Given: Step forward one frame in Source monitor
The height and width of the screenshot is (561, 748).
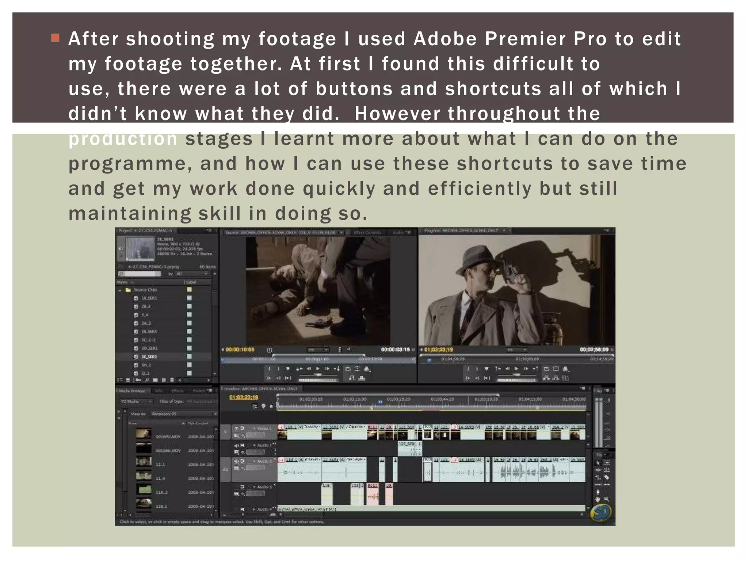Looking at the screenshot, I should pos(327,369).
